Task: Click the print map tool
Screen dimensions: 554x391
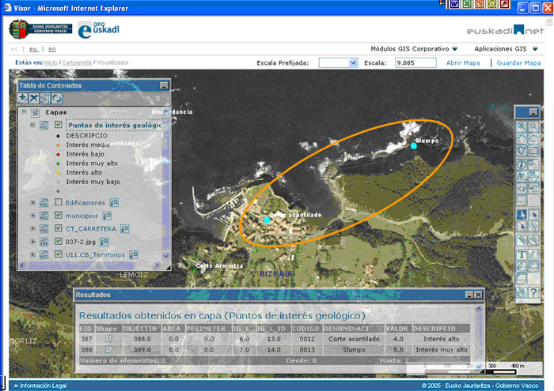Action: click(x=522, y=291)
